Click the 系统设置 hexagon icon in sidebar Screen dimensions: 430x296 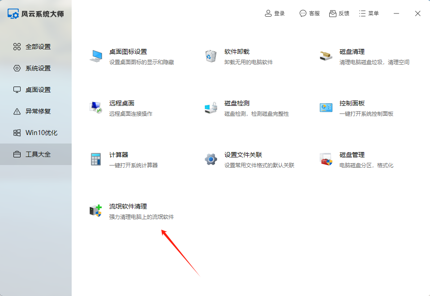pyautogui.click(x=17, y=68)
